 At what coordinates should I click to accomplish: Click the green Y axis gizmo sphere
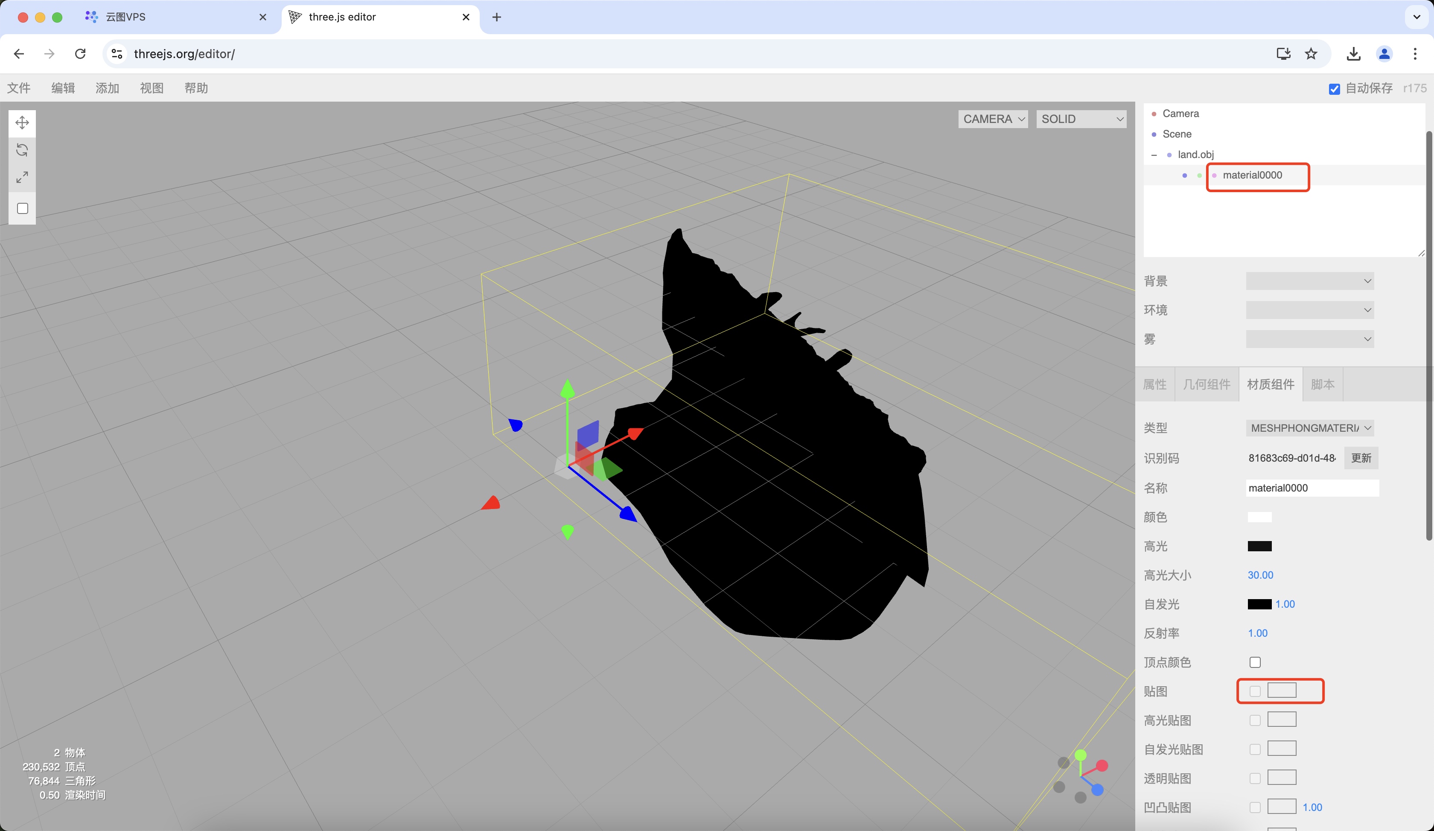(1081, 755)
